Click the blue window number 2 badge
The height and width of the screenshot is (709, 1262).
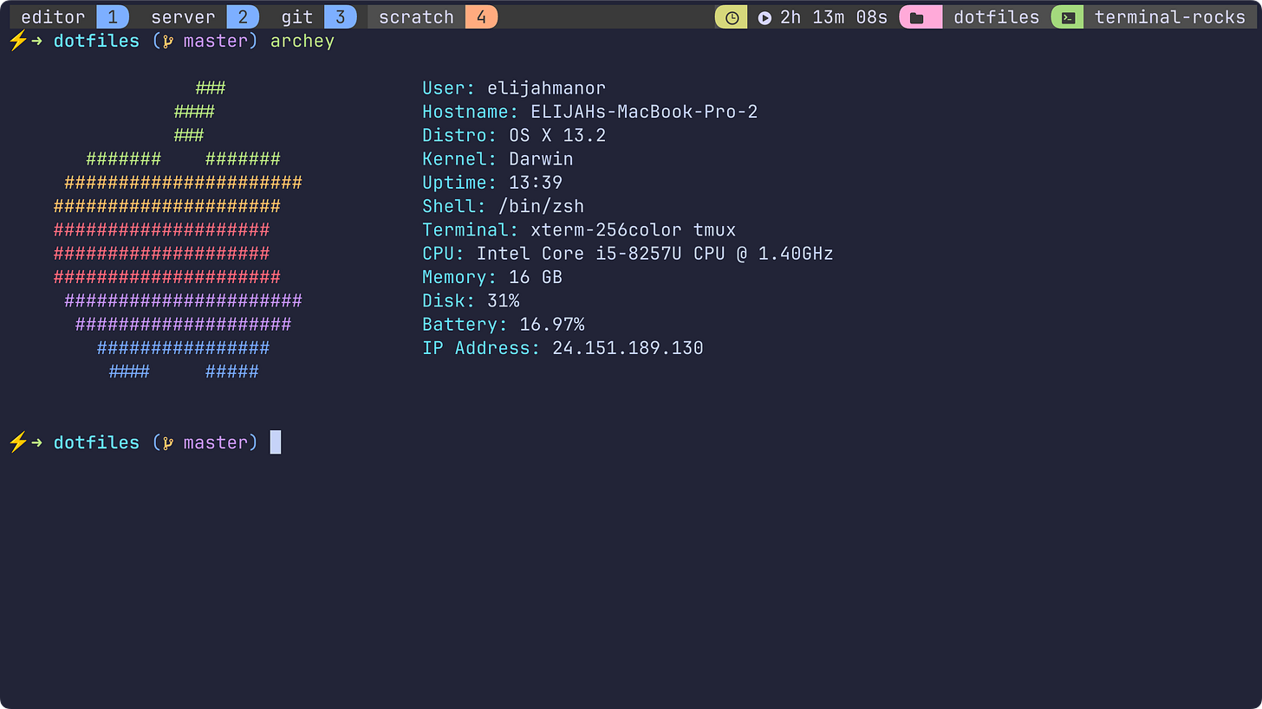tap(243, 17)
